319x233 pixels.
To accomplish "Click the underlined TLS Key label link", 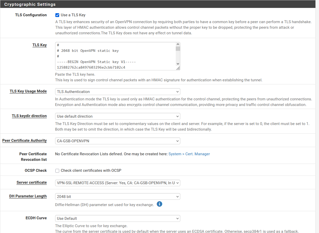I will [40, 45].
